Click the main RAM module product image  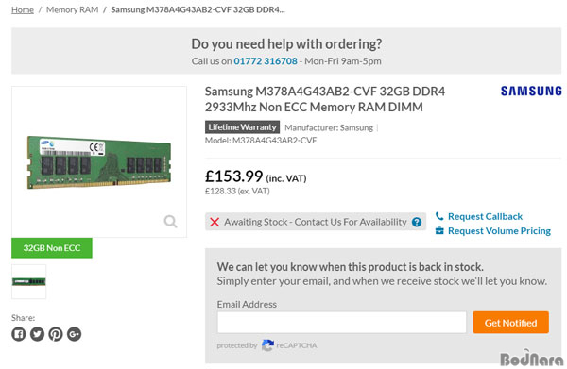coord(99,162)
